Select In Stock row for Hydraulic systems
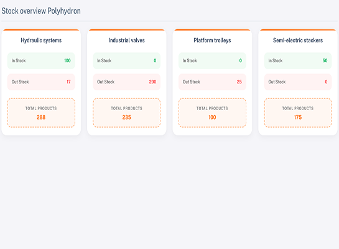This screenshot has width=339, height=249. tap(41, 61)
